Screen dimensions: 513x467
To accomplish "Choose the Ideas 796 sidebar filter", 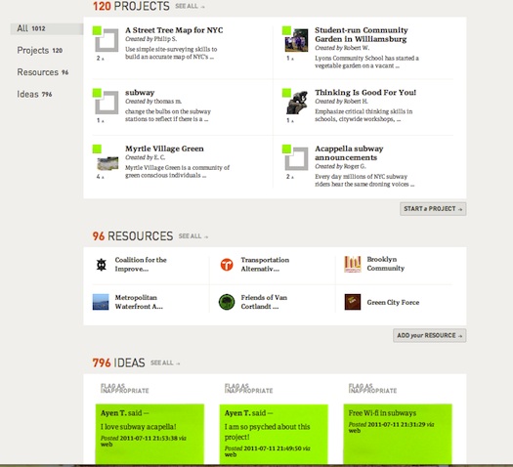I will point(34,94).
